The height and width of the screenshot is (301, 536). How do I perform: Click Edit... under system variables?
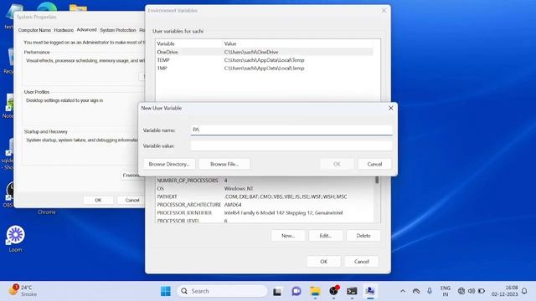(326, 236)
